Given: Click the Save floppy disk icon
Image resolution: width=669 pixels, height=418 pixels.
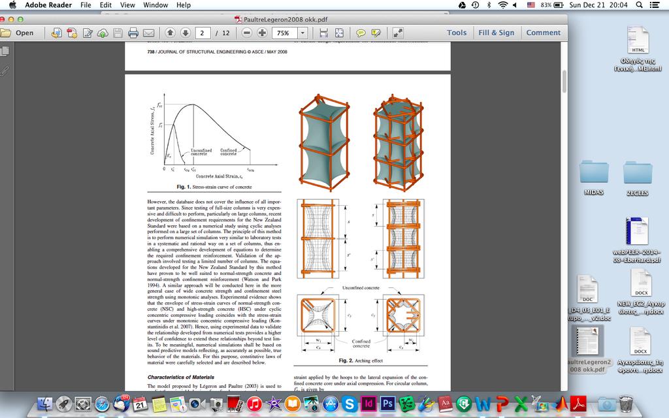Looking at the screenshot, I should click(x=118, y=33).
